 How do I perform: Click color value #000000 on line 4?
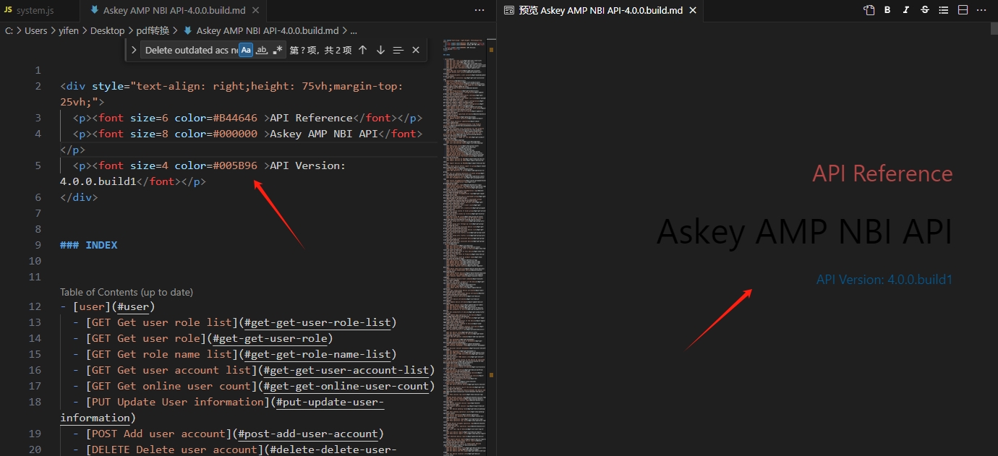(235, 134)
